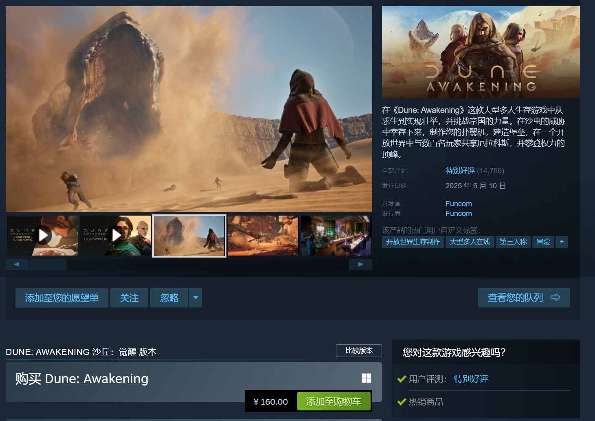Select the sandworm screenshot thumbnail

pos(189,236)
